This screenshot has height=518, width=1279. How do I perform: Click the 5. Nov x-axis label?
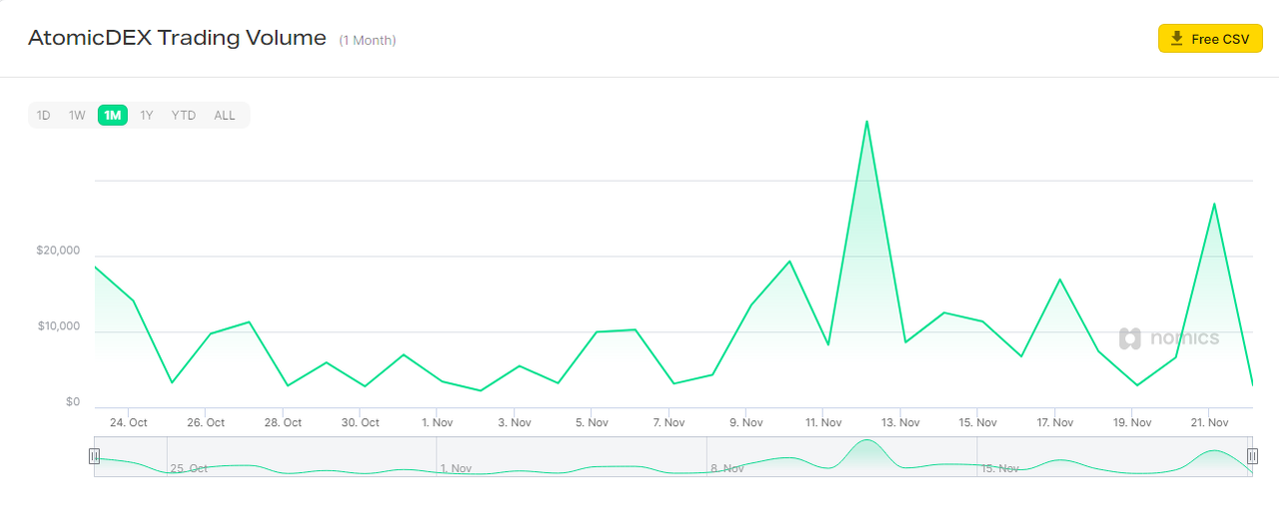(x=592, y=422)
